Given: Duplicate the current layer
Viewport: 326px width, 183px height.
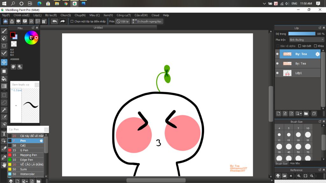Looking at the screenshot, I should [314, 113].
